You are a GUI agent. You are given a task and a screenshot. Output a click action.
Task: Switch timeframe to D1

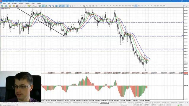[x=158, y=6]
